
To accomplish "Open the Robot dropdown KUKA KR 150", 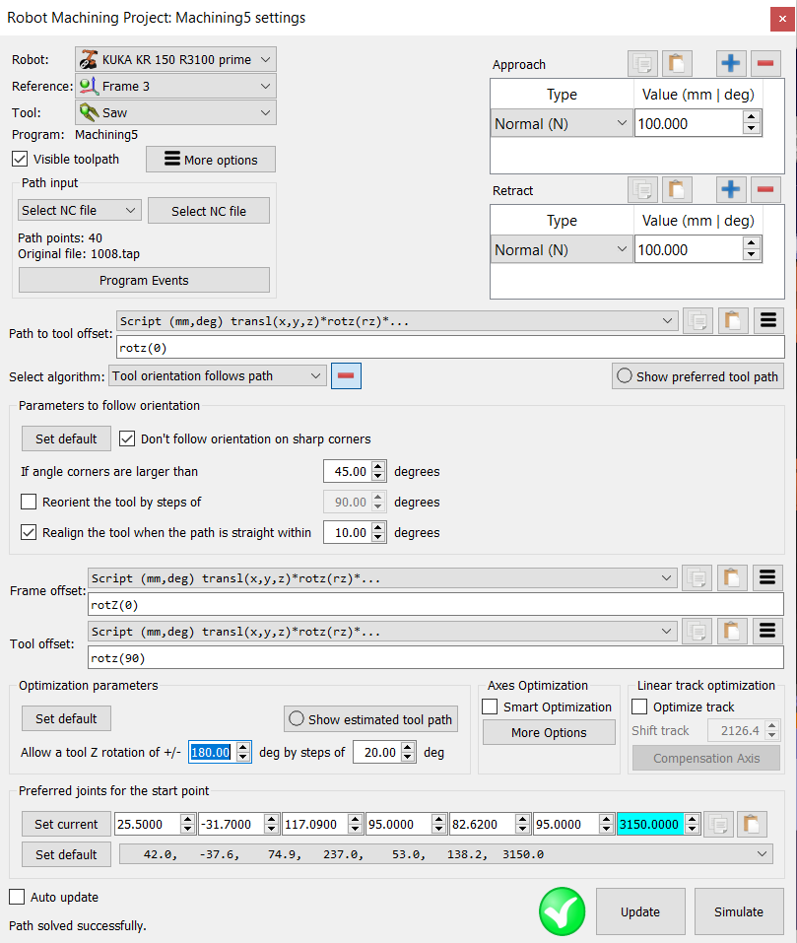I will coord(175,59).
